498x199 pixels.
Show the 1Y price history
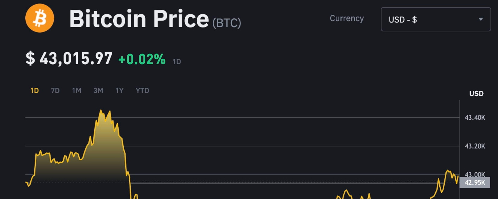pos(119,91)
